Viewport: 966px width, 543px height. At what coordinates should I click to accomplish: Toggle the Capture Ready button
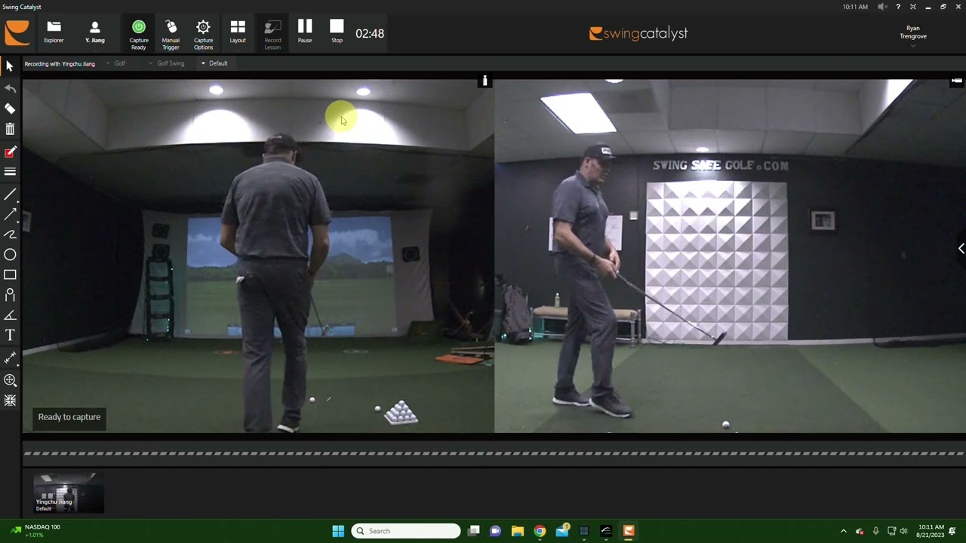click(x=139, y=34)
